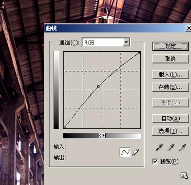This screenshot has width=191, height=185.
Task: Select the gray point eyedropper
Action: point(171,147)
